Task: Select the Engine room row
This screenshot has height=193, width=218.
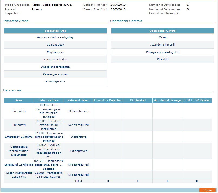Action: [55, 52]
